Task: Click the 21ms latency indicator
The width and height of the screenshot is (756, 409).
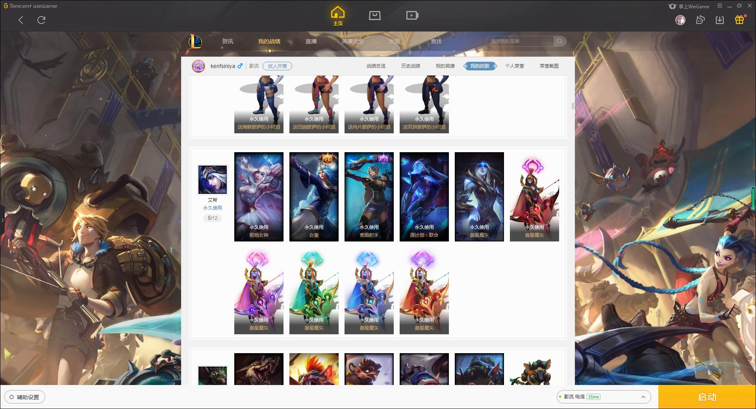Action: (x=593, y=397)
